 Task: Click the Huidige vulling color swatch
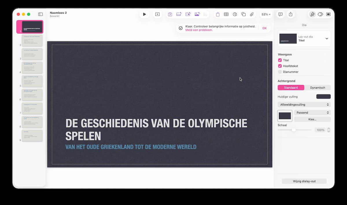point(323,97)
